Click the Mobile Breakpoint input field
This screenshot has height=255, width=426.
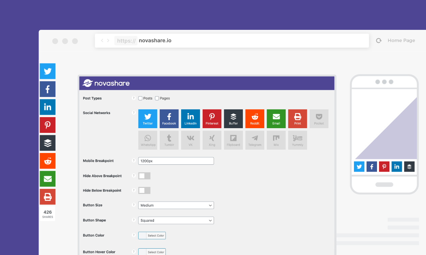pos(176,161)
